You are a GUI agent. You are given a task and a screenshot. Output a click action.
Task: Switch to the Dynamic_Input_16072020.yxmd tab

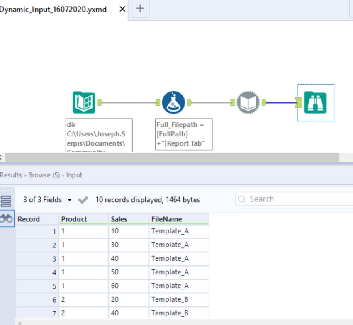53,9
